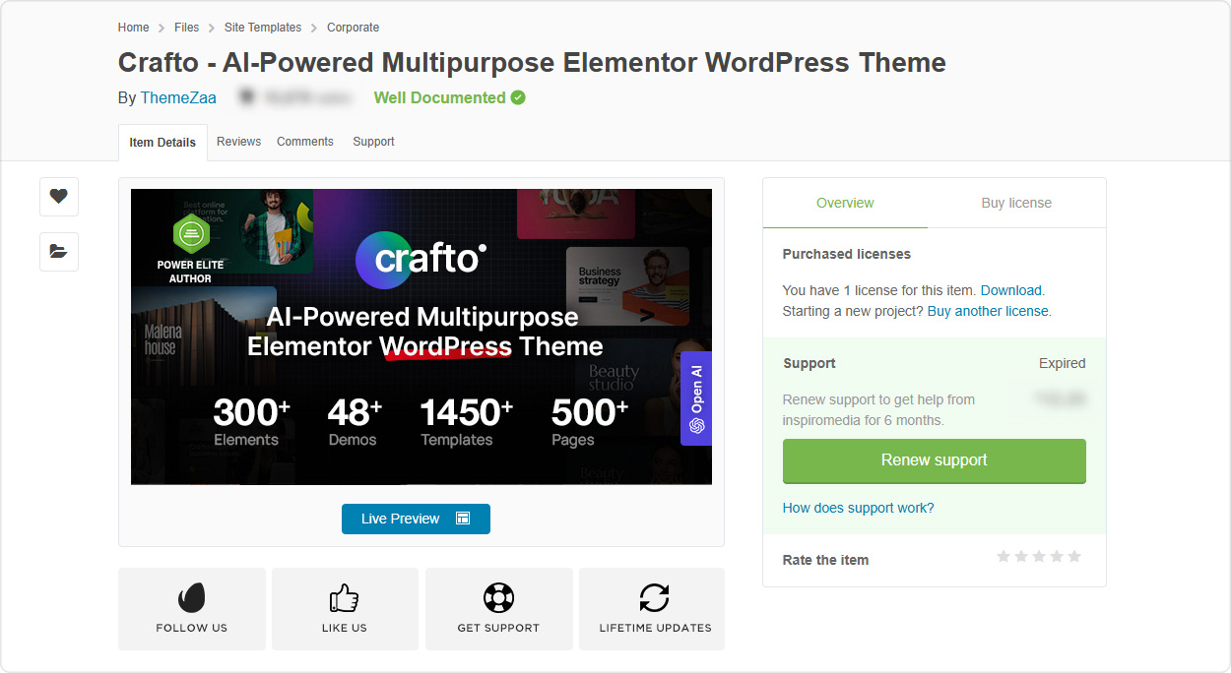Select the Buy license tab
The height and width of the screenshot is (673, 1231).
coord(1016,203)
